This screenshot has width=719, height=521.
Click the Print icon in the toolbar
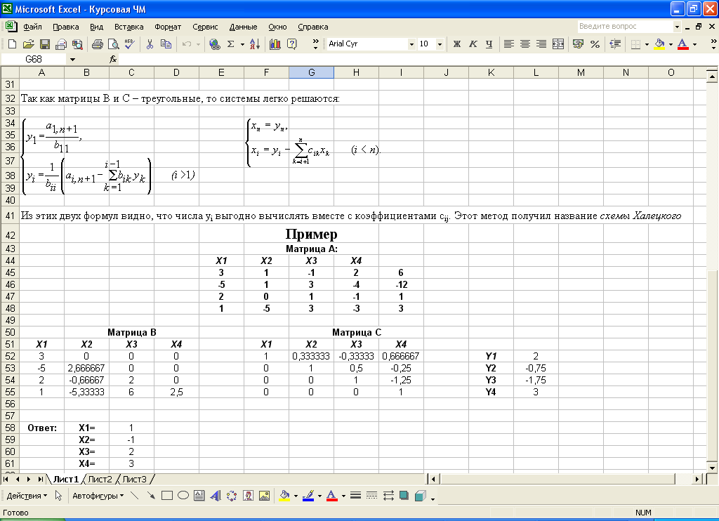(97, 44)
